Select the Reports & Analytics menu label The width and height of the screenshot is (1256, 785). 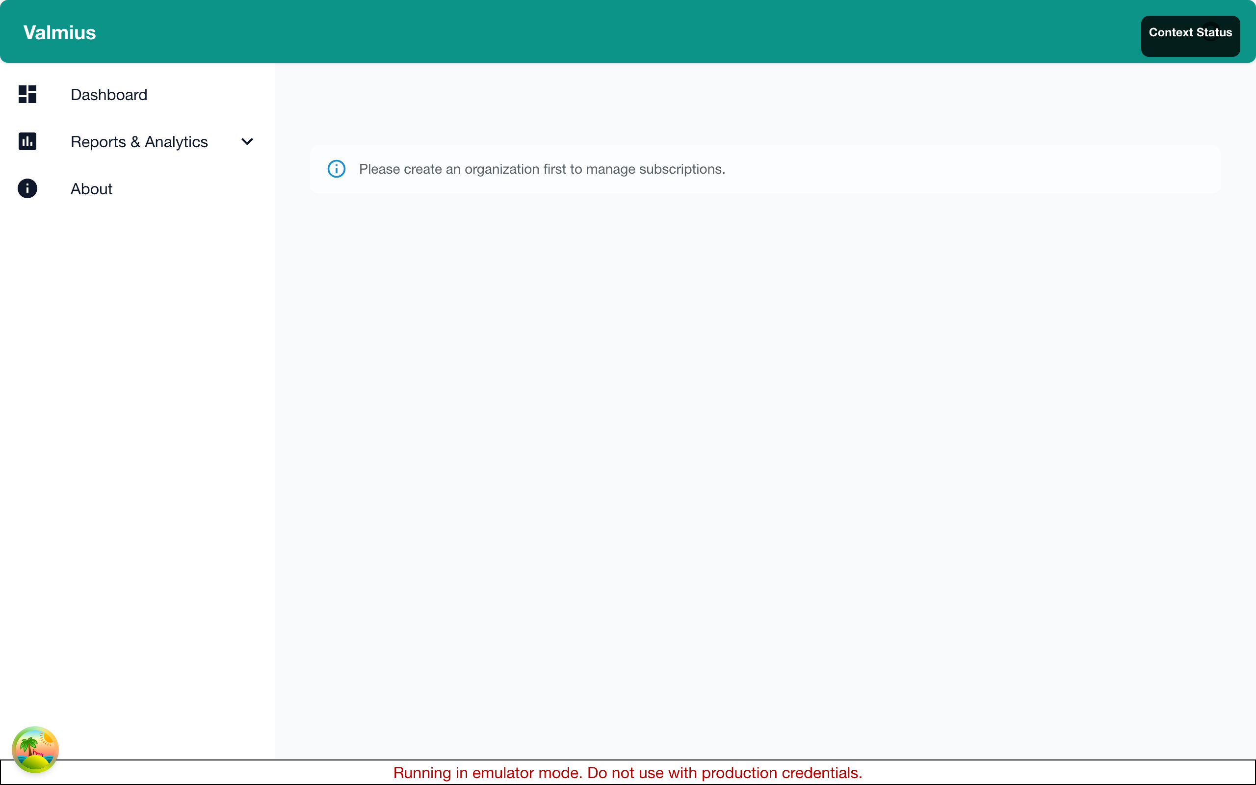point(139,142)
